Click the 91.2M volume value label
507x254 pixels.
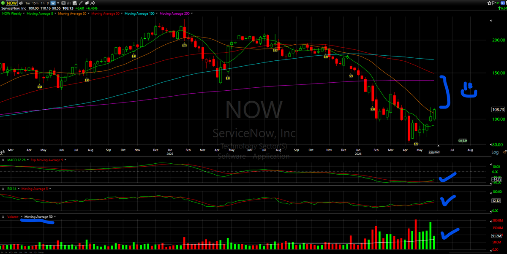pyautogui.click(x=497, y=236)
